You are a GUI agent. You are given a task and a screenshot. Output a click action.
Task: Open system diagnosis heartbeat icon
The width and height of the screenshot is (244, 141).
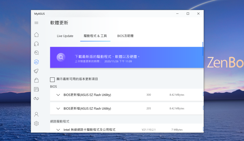click(36, 53)
